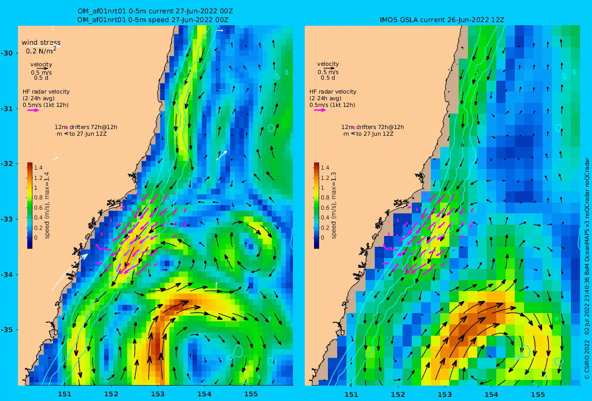592x401 pixels.
Task: Click longitude label 151 under IMOS GSLA panel
Action: pos(351,394)
